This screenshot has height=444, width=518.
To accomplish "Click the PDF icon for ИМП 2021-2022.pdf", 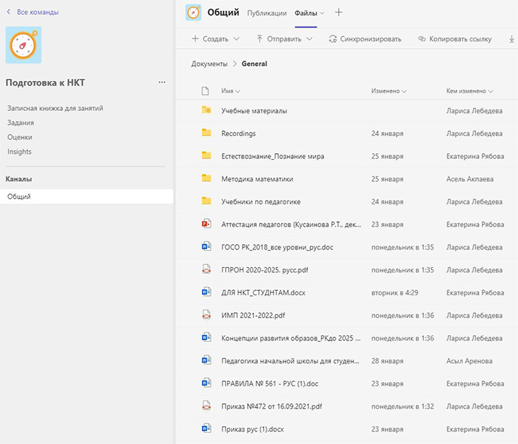I will pyautogui.click(x=206, y=314).
